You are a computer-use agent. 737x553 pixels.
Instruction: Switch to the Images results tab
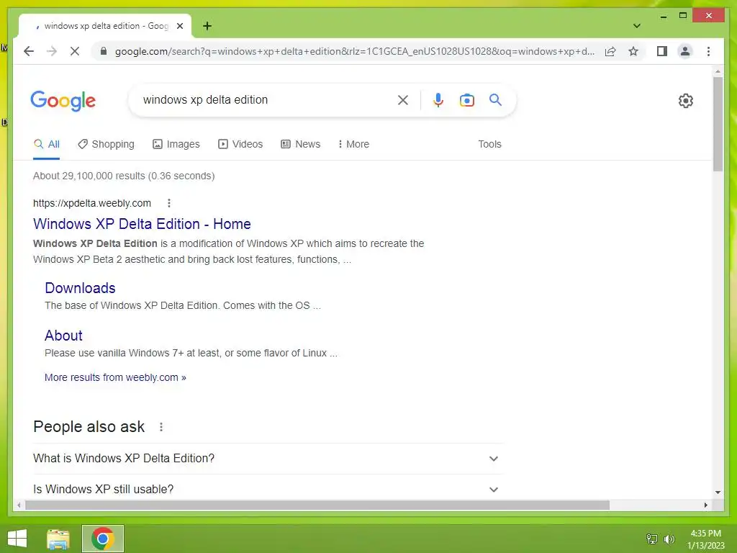tap(176, 144)
